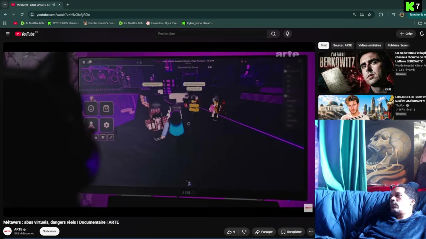Viewport: 426px width, 239px height.
Task: Open the "Columbo - Il y a tou..." bookmark
Action: (162, 23)
